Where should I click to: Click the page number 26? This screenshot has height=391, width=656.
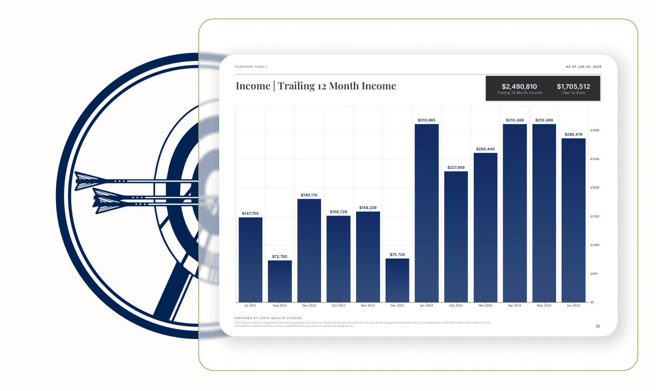pos(598,326)
